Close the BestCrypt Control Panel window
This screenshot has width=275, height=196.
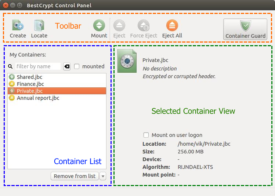[6, 5]
